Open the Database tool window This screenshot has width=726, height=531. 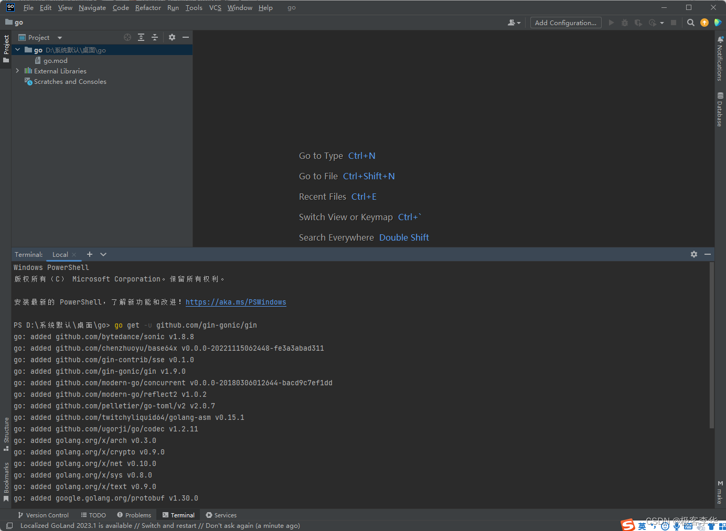720,109
